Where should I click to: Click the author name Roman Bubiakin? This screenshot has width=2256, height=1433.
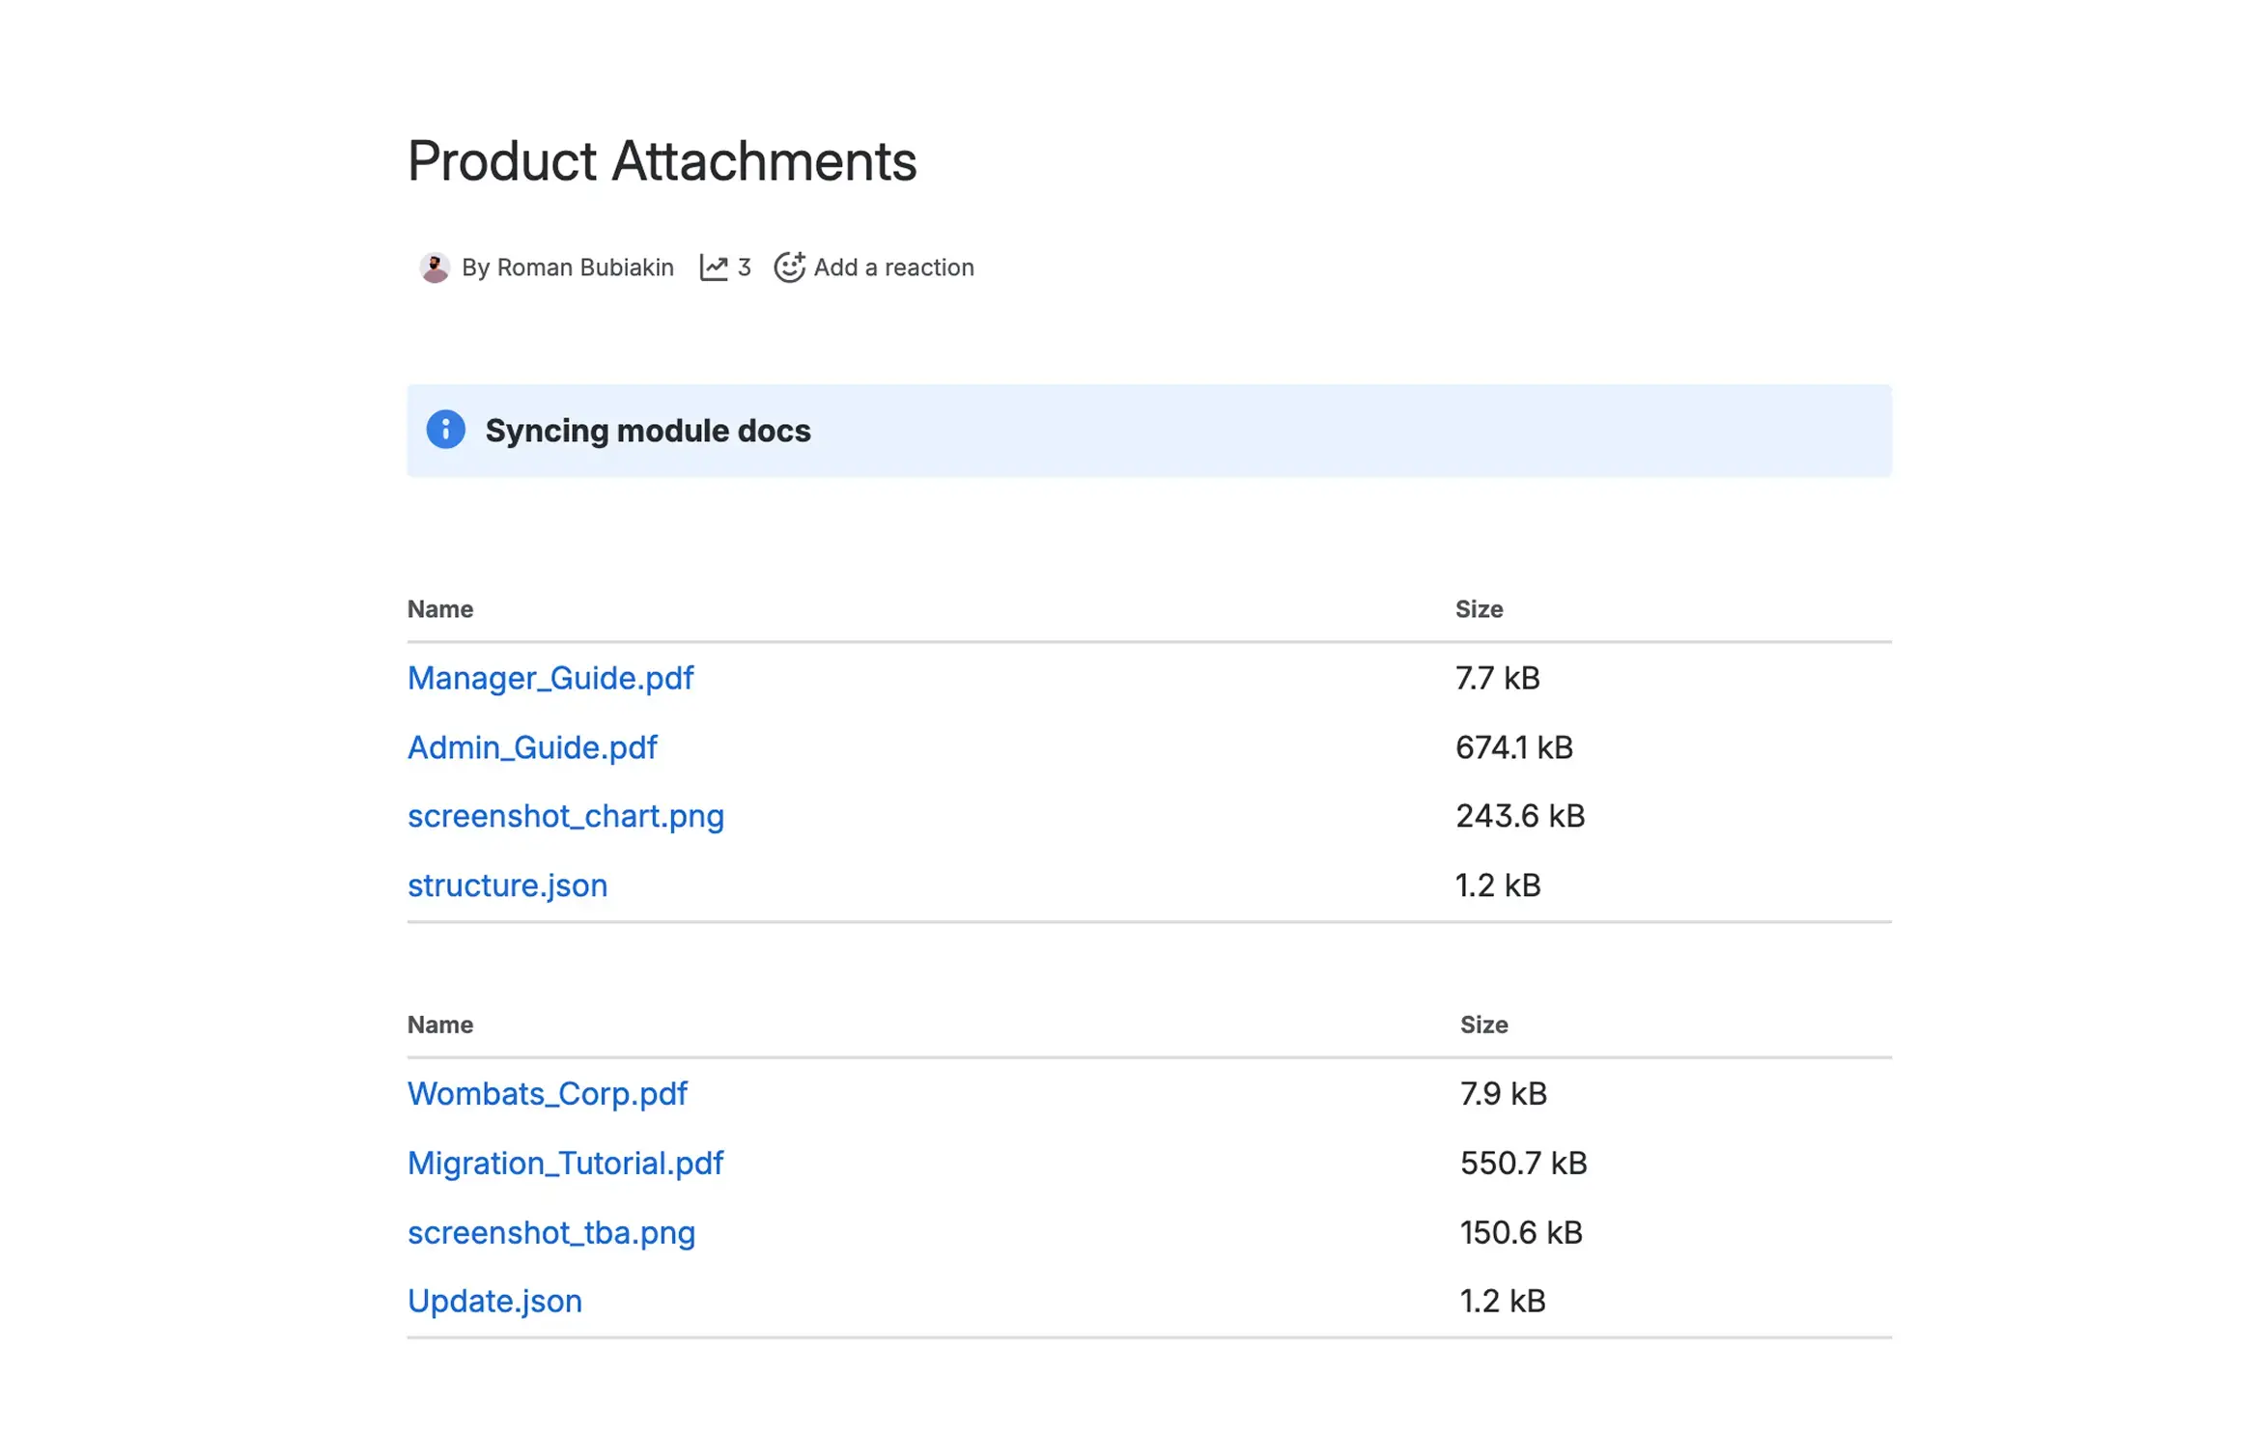(585, 267)
